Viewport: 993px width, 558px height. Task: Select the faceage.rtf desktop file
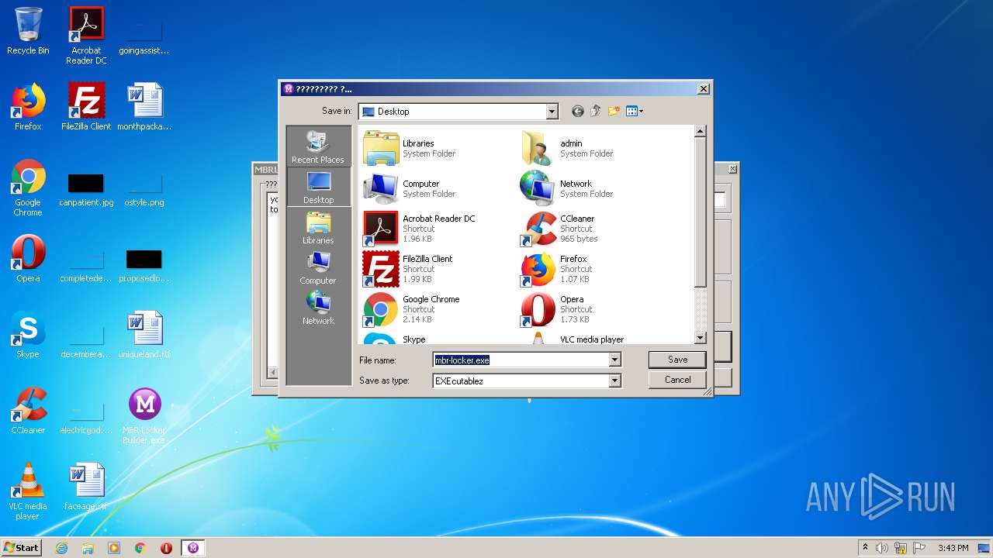point(85,487)
